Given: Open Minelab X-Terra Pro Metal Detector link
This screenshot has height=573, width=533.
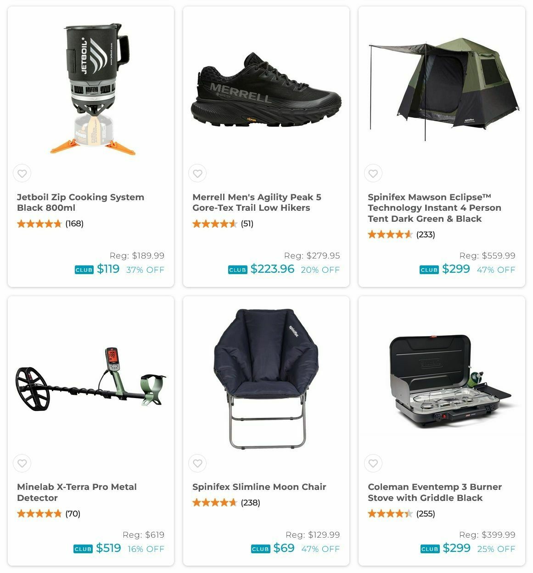Looking at the screenshot, I should [77, 492].
